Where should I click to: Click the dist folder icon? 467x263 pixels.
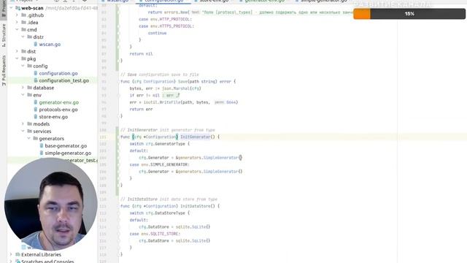(x=23, y=51)
